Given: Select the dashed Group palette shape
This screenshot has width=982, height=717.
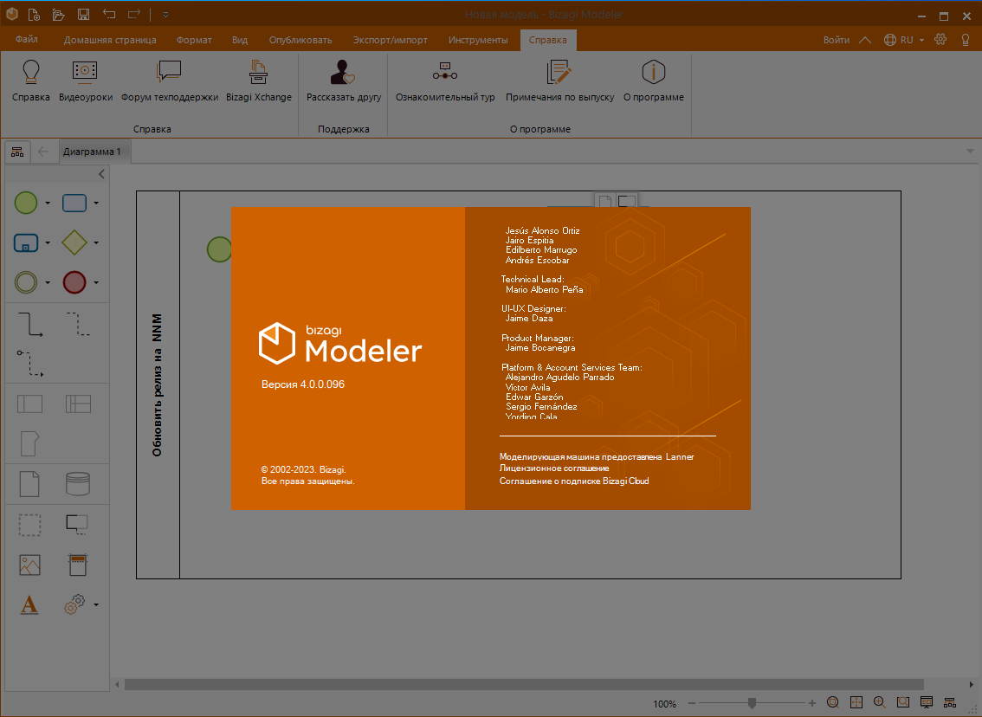Looking at the screenshot, I should pyautogui.click(x=29, y=525).
